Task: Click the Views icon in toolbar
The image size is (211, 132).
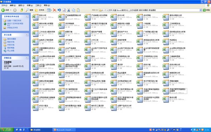Action: [49, 10]
